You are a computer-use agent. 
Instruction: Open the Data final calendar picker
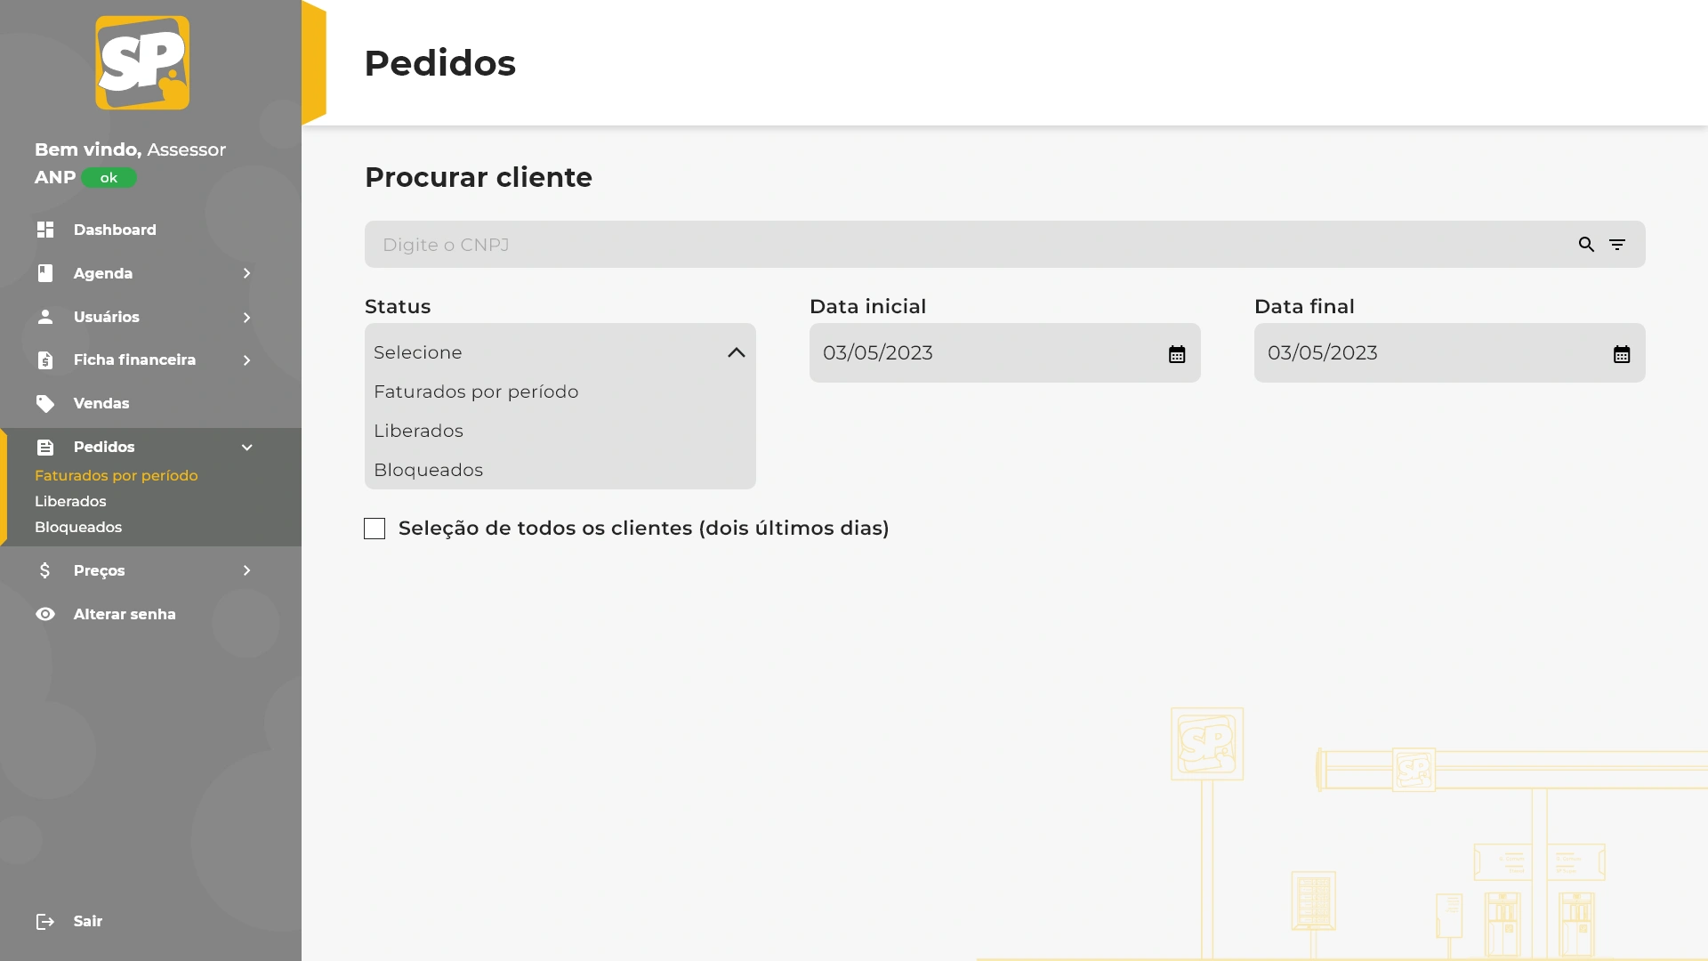1622,354
